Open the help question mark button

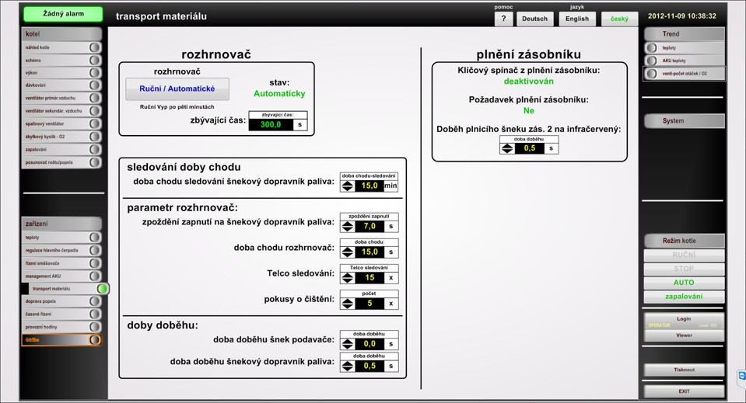tap(503, 19)
